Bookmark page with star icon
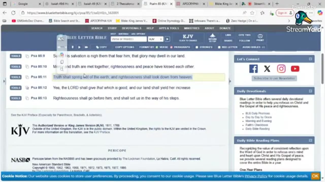This screenshot has width=325, height=182. [252, 13]
